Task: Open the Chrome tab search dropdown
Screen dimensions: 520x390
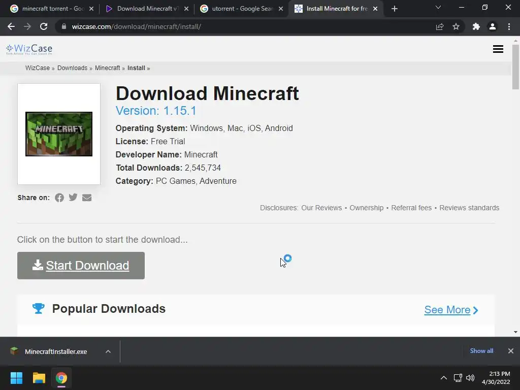Action: pos(438,7)
